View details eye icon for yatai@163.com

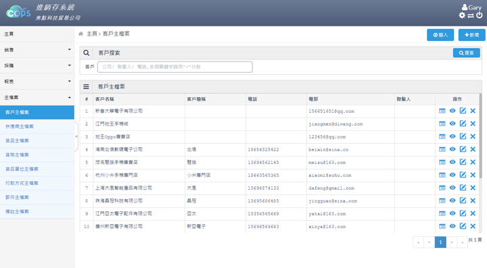pyautogui.click(x=453, y=213)
